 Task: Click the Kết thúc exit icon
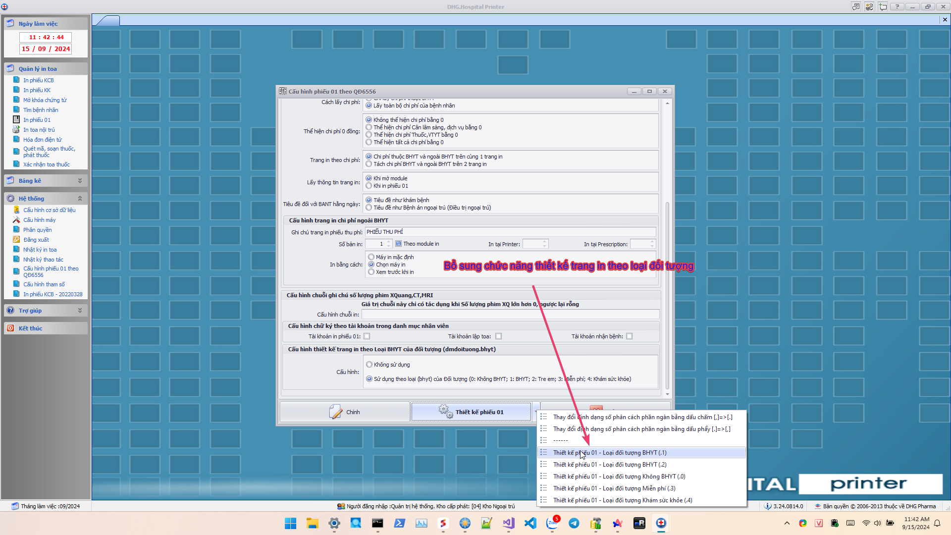pyautogui.click(x=10, y=328)
